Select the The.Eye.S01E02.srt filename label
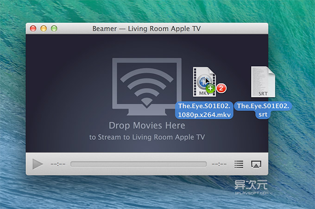Image resolution: width=315 pixels, height=209 pixels. 263,110
